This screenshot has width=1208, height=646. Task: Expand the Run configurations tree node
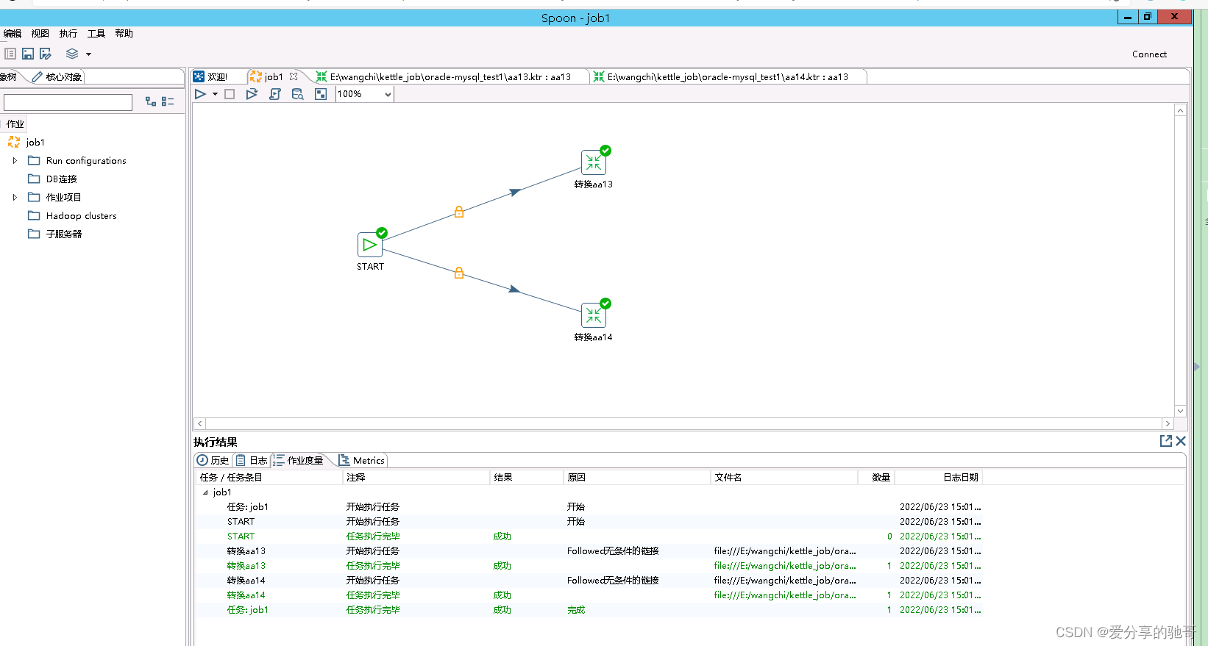[x=15, y=160]
